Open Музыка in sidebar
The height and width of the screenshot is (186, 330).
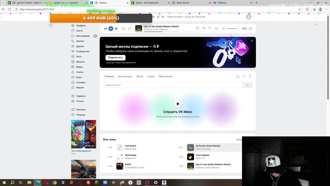(80, 62)
